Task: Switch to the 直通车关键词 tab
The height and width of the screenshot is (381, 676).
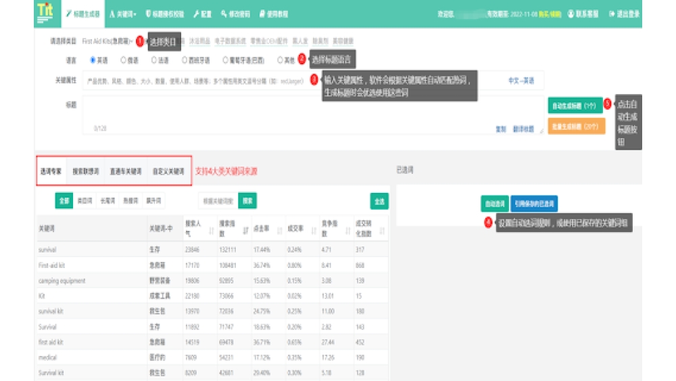Action: click(x=126, y=171)
